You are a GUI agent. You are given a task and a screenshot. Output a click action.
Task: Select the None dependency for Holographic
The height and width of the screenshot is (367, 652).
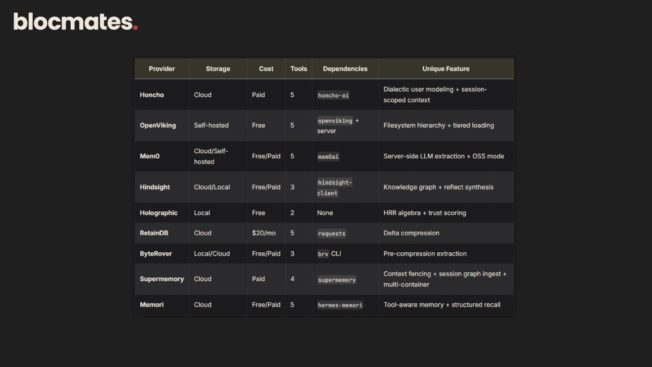coord(325,213)
